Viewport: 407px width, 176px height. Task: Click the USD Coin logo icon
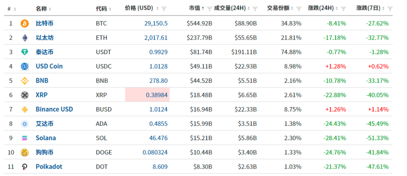pos(25,66)
